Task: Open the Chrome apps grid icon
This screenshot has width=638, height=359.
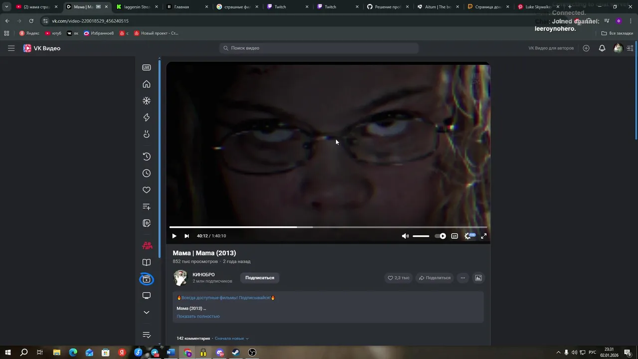Action: pos(6,33)
